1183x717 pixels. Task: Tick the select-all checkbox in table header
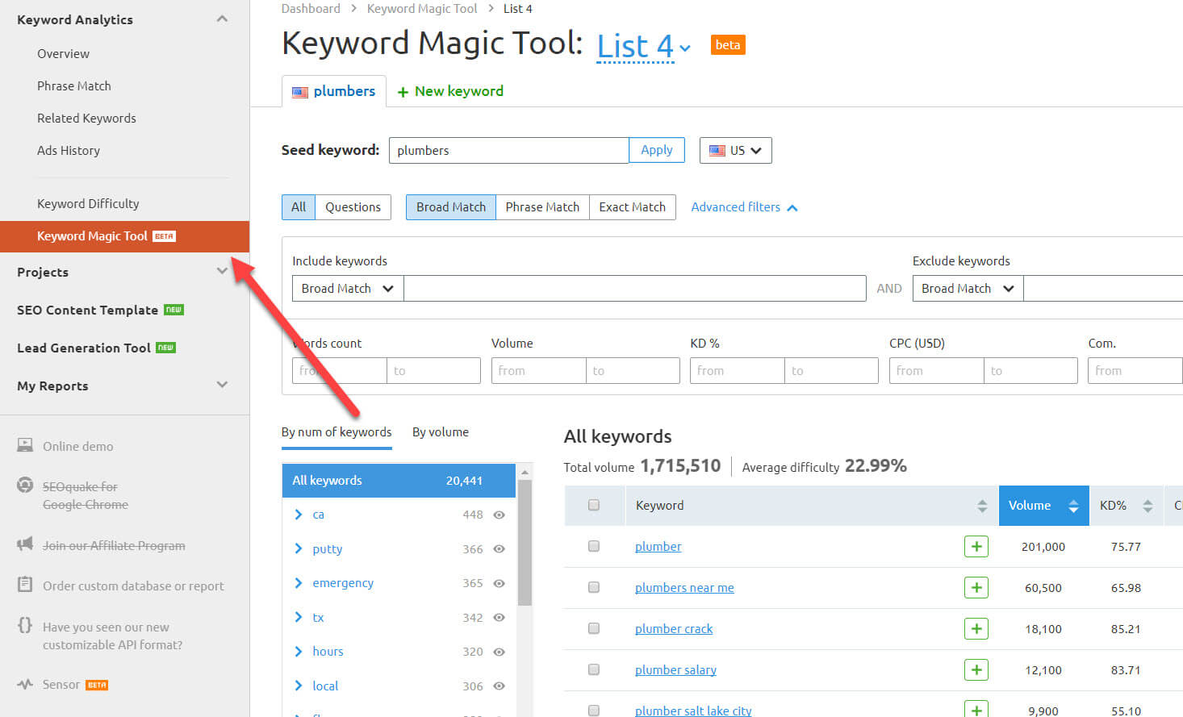pyautogui.click(x=594, y=505)
